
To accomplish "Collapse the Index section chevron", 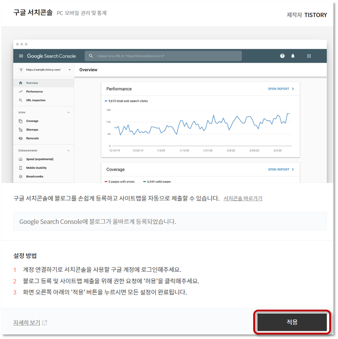I will [x=68, y=113].
